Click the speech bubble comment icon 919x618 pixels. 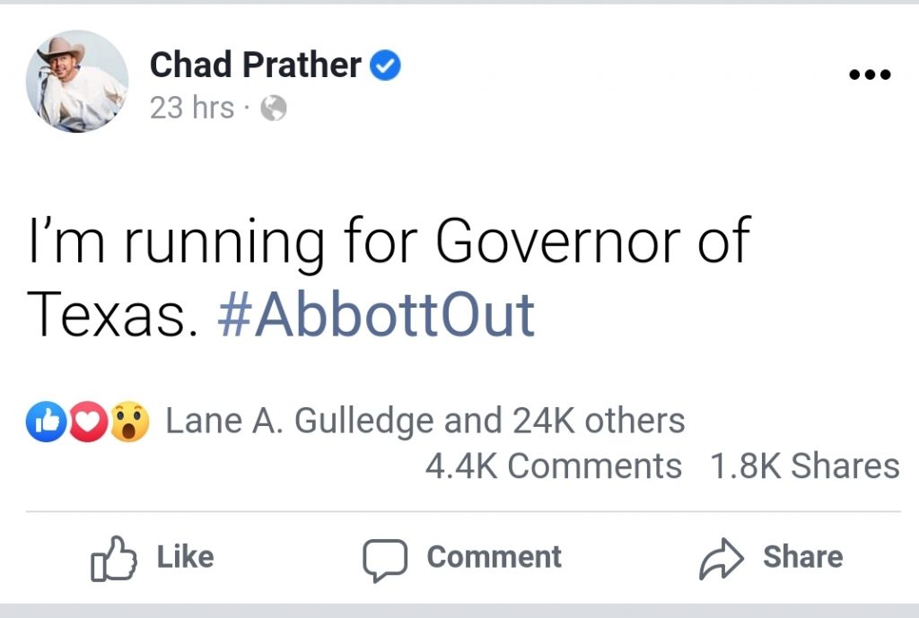(x=385, y=560)
